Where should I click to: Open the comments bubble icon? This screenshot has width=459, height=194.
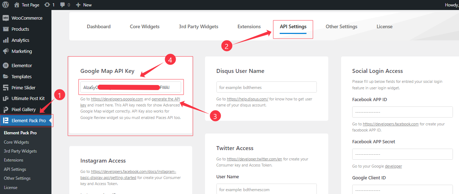(63, 5)
